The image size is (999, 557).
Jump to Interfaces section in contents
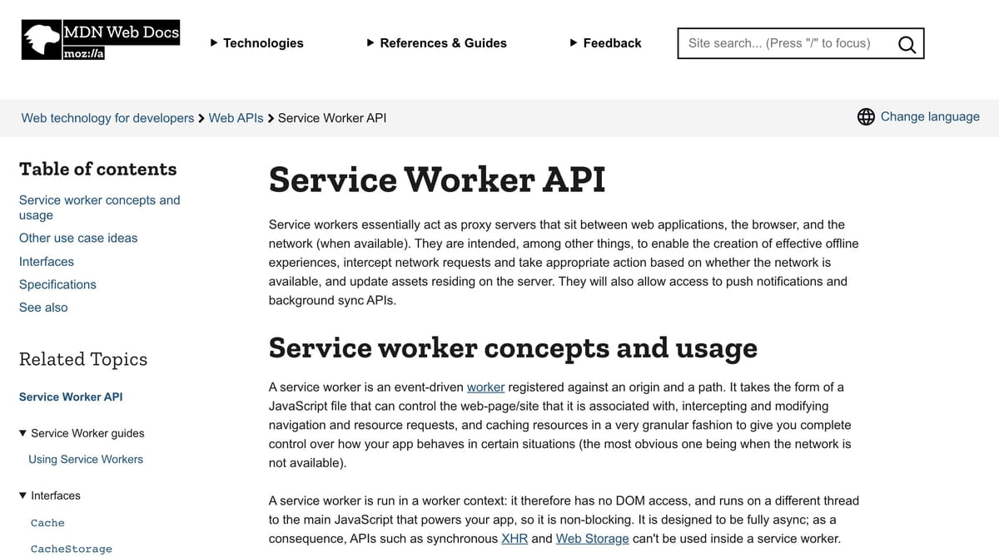point(47,261)
